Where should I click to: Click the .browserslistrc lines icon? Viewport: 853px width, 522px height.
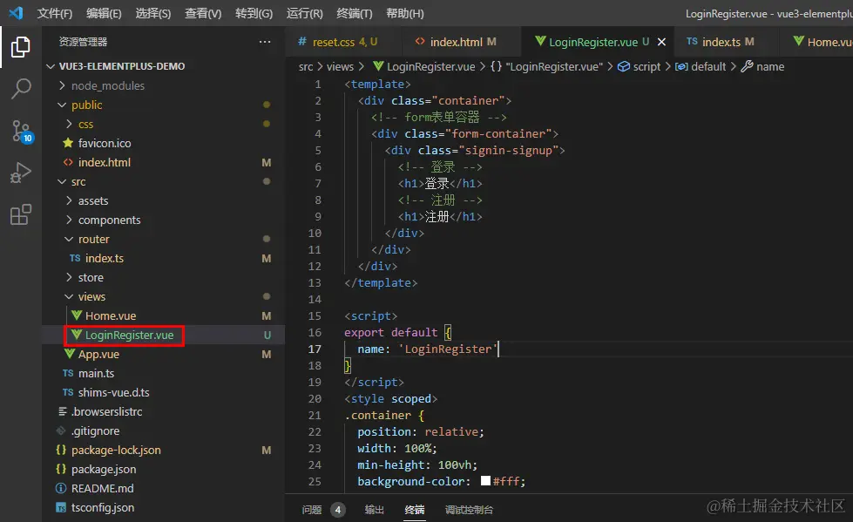pos(63,411)
